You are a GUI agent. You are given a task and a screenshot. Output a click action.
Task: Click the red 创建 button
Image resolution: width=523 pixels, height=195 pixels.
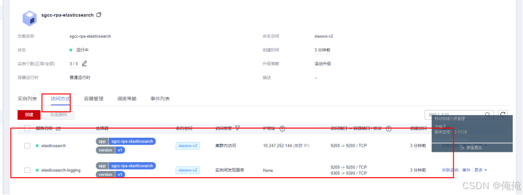point(29,115)
